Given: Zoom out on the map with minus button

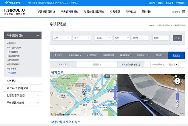Looking at the screenshot, I should 115,101.
